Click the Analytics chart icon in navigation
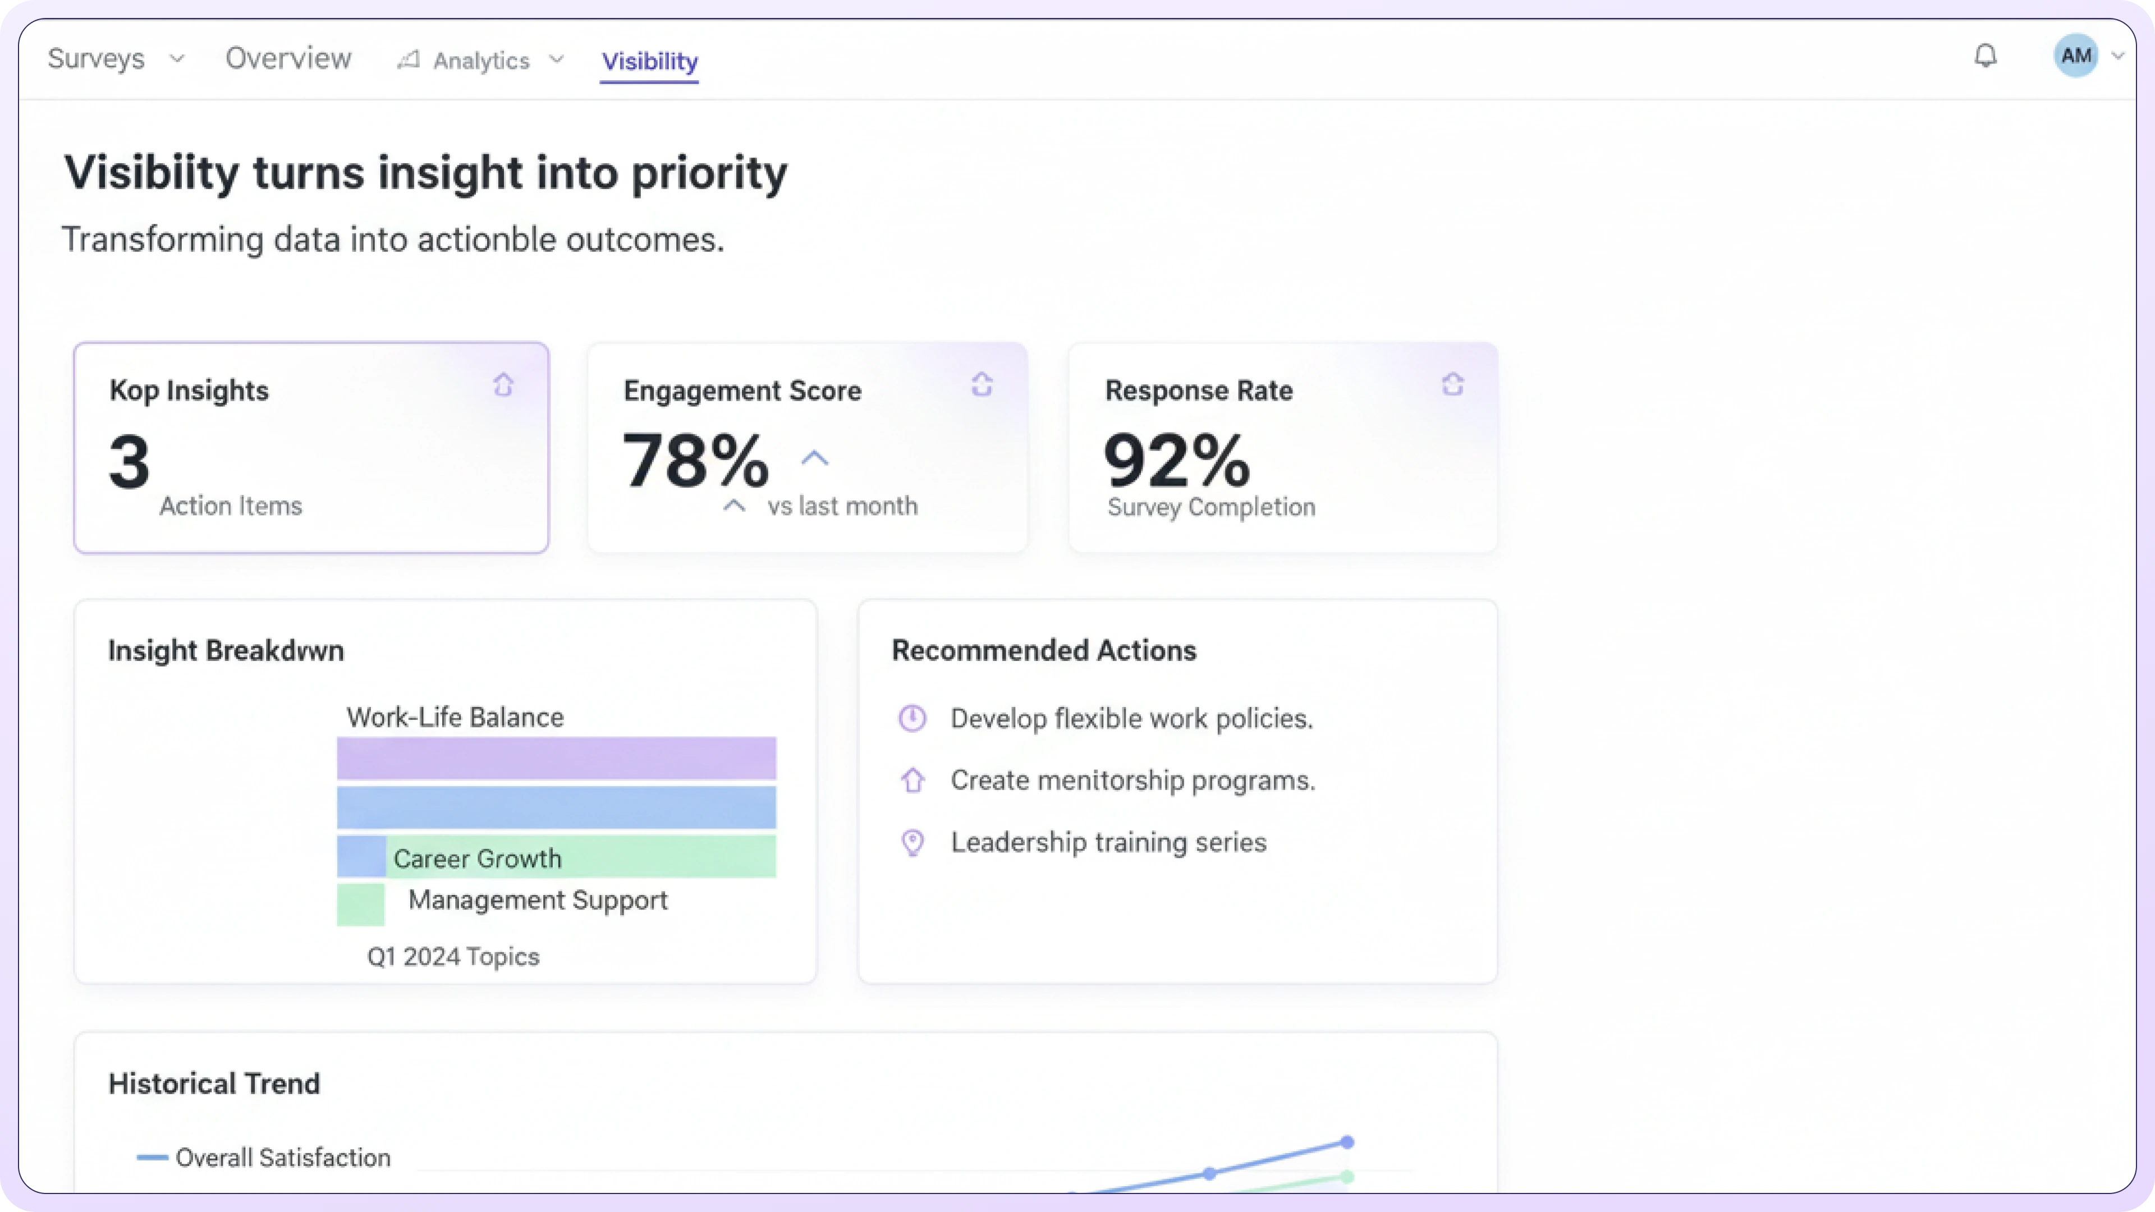2155x1212 pixels. coord(408,60)
